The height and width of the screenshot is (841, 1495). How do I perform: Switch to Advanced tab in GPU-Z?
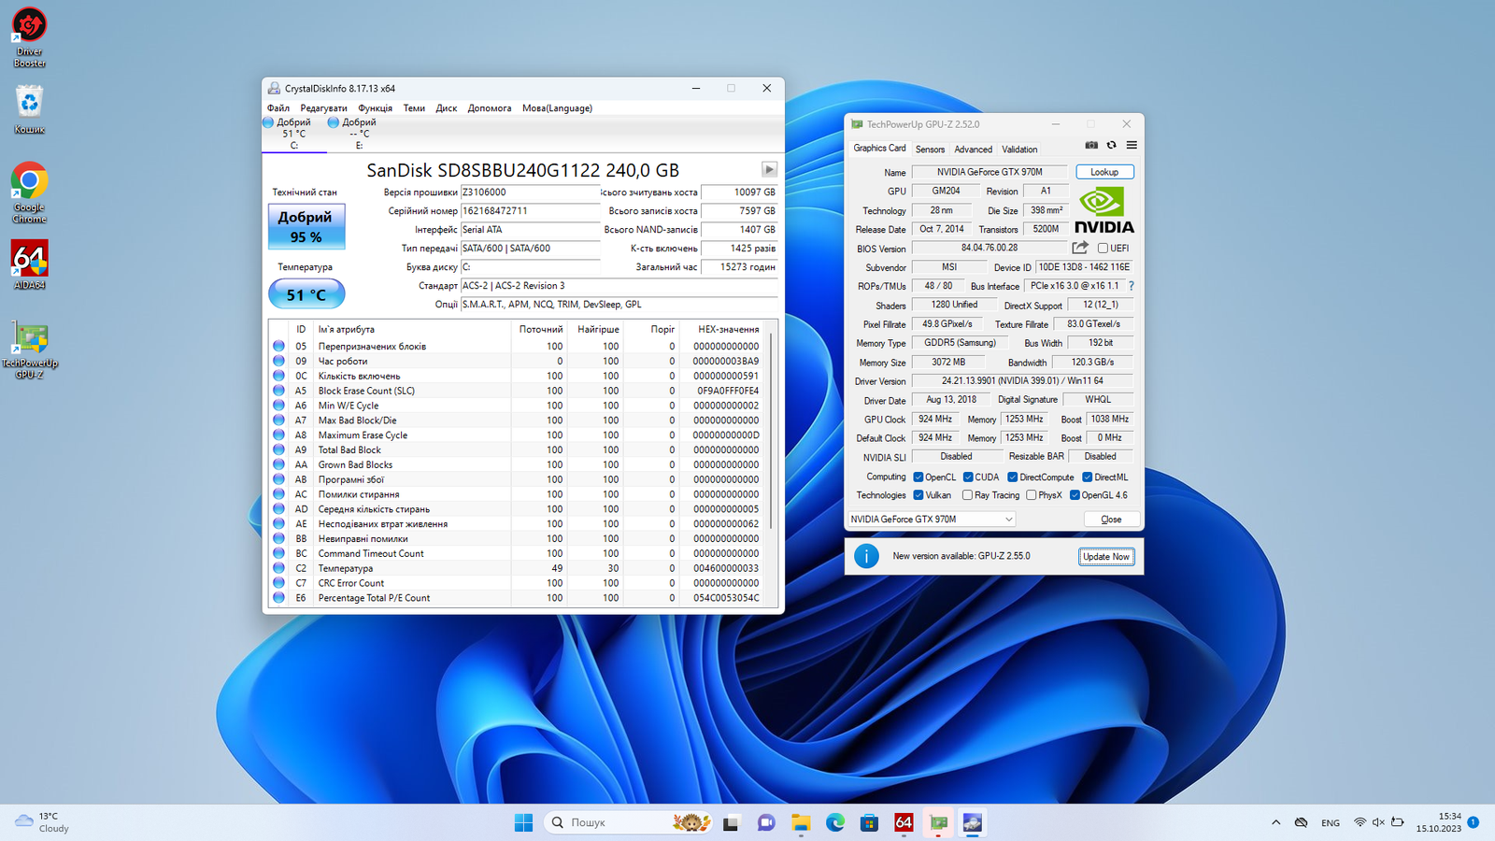tap(973, 150)
